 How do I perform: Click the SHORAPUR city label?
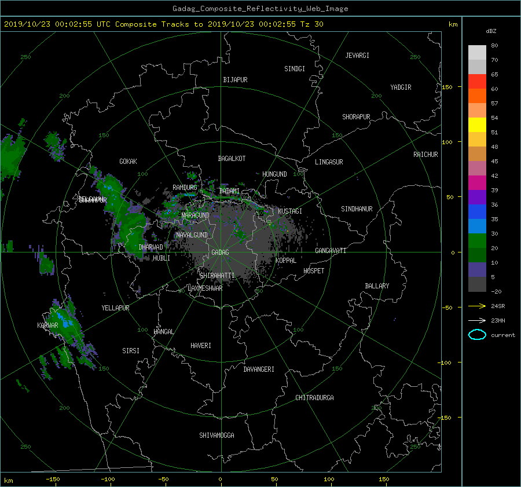click(356, 116)
